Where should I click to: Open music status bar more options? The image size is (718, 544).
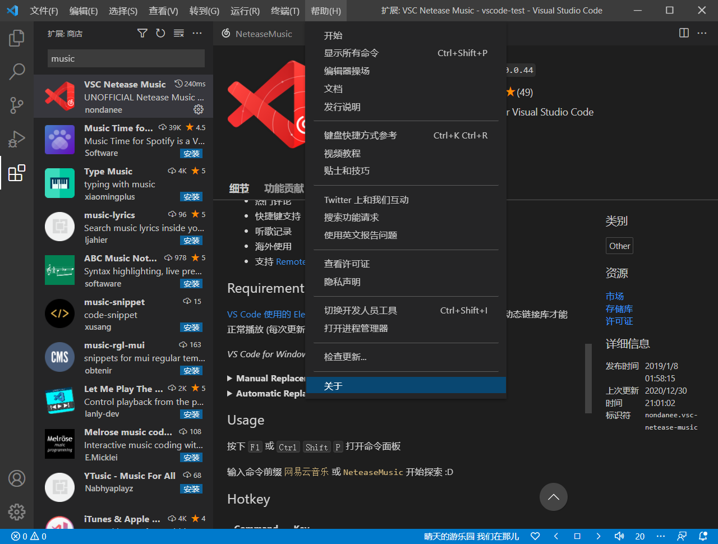pos(661,537)
